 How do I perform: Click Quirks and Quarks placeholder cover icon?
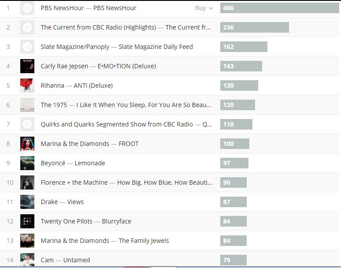27,124
